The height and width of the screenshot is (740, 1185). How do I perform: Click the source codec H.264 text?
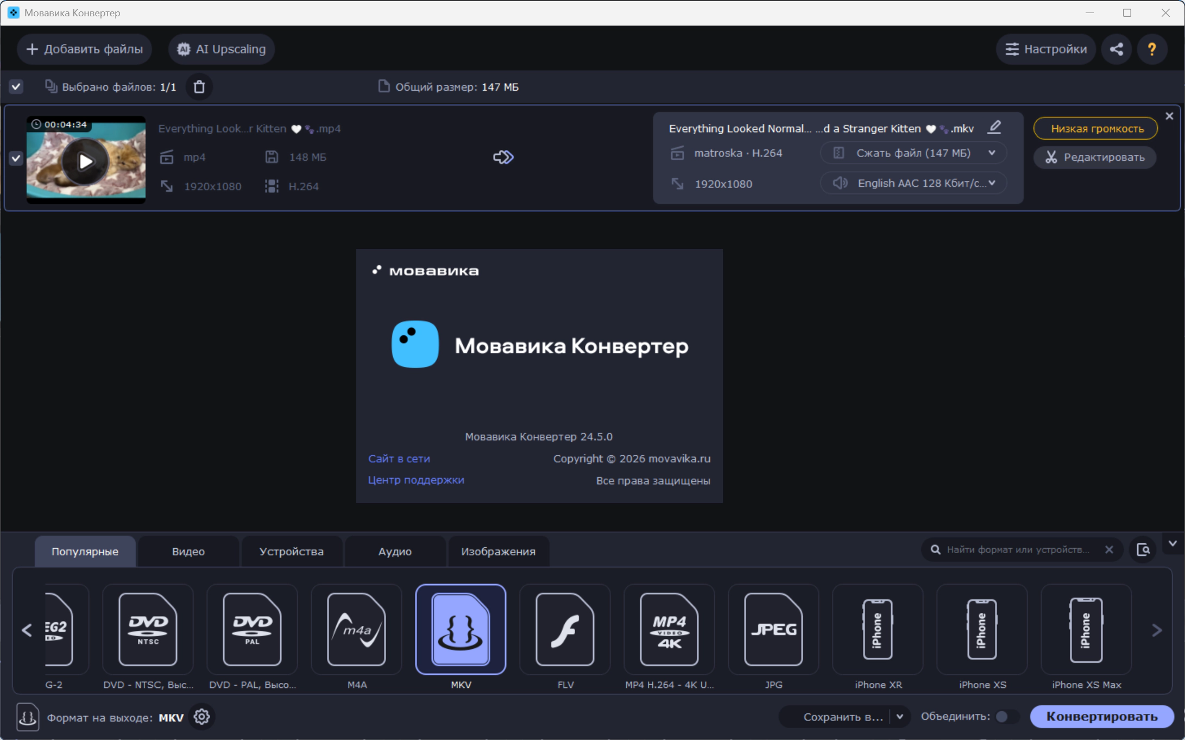point(304,187)
